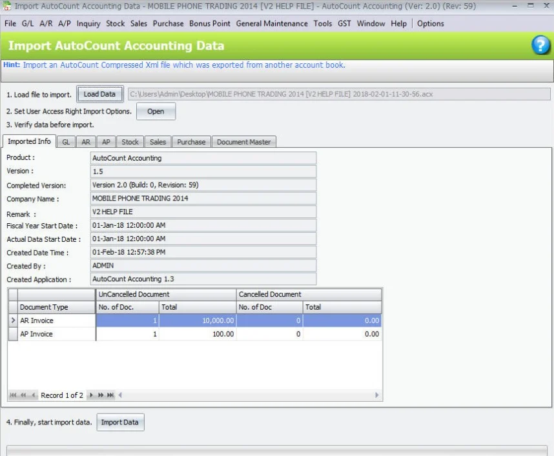Viewport: 554px width, 456px height.
Task: Jump to previous page of records
Action: (x=23, y=395)
